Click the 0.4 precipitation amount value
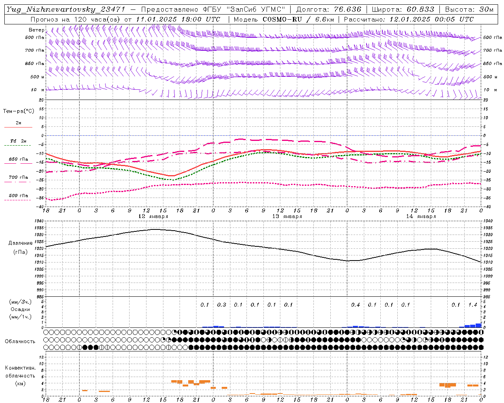Viewport: 504px width, 403px height. coord(356,305)
